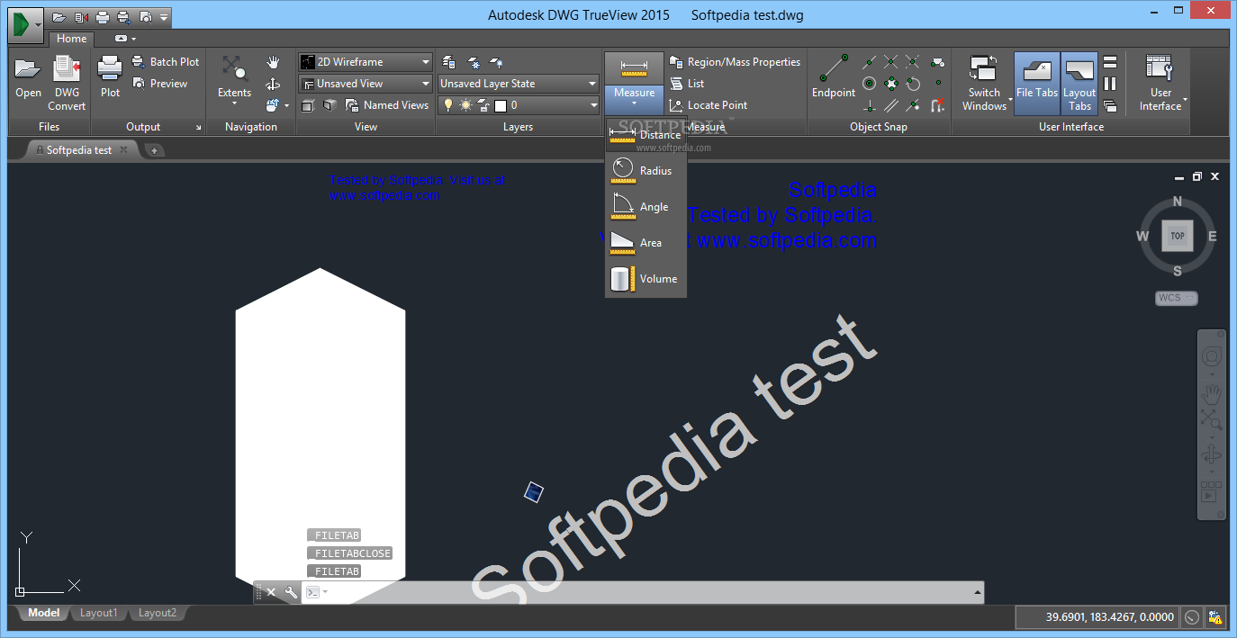
Task: Click Locate Point tool
Action: coord(709,105)
